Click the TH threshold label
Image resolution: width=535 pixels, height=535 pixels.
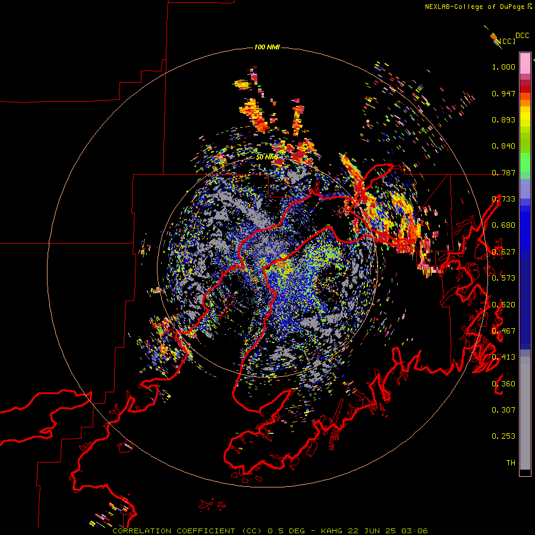point(511,463)
